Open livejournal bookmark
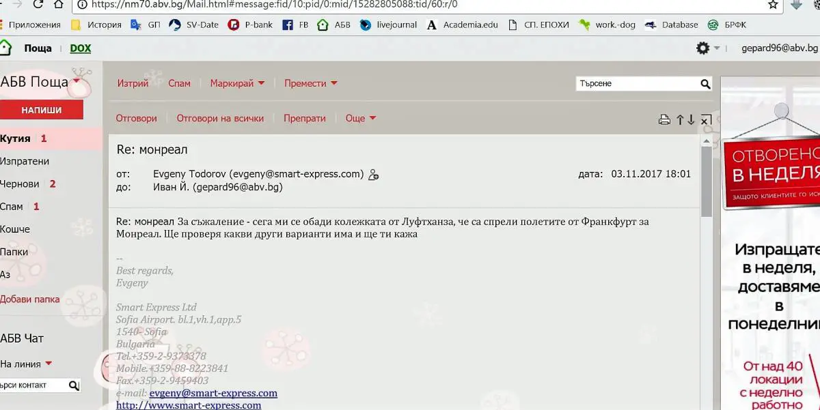Viewport: 820px width, 410px height. tap(387, 25)
